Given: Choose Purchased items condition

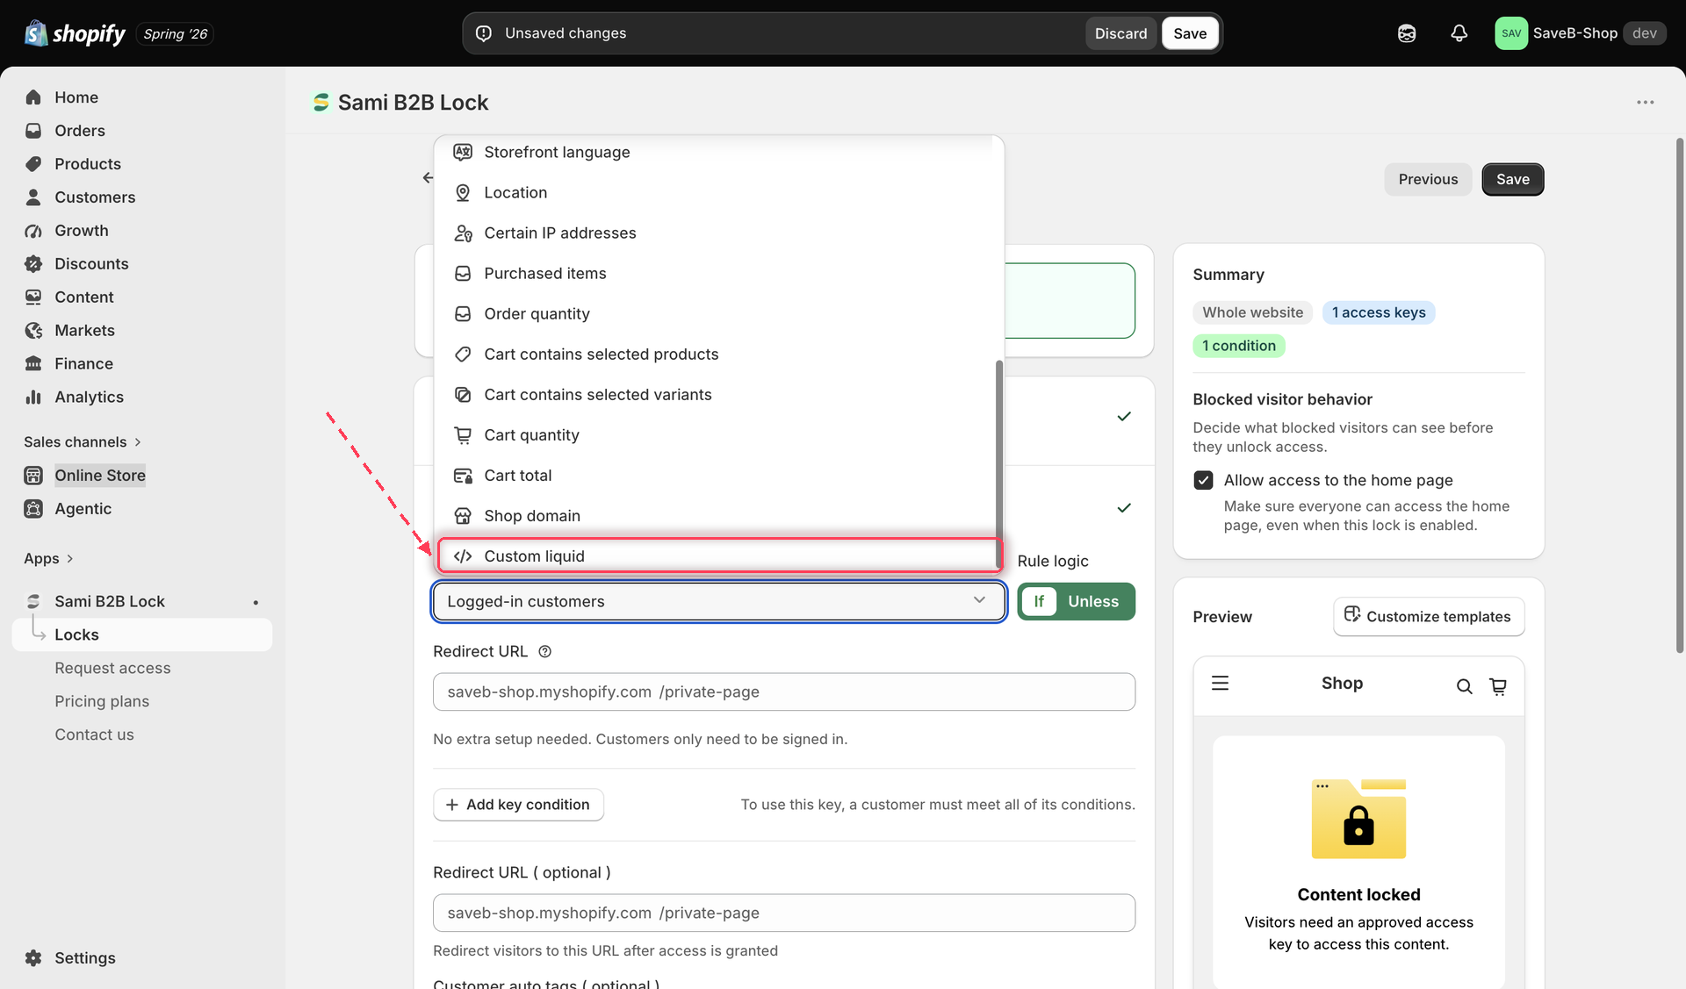Looking at the screenshot, I should [x=718, y=274].
